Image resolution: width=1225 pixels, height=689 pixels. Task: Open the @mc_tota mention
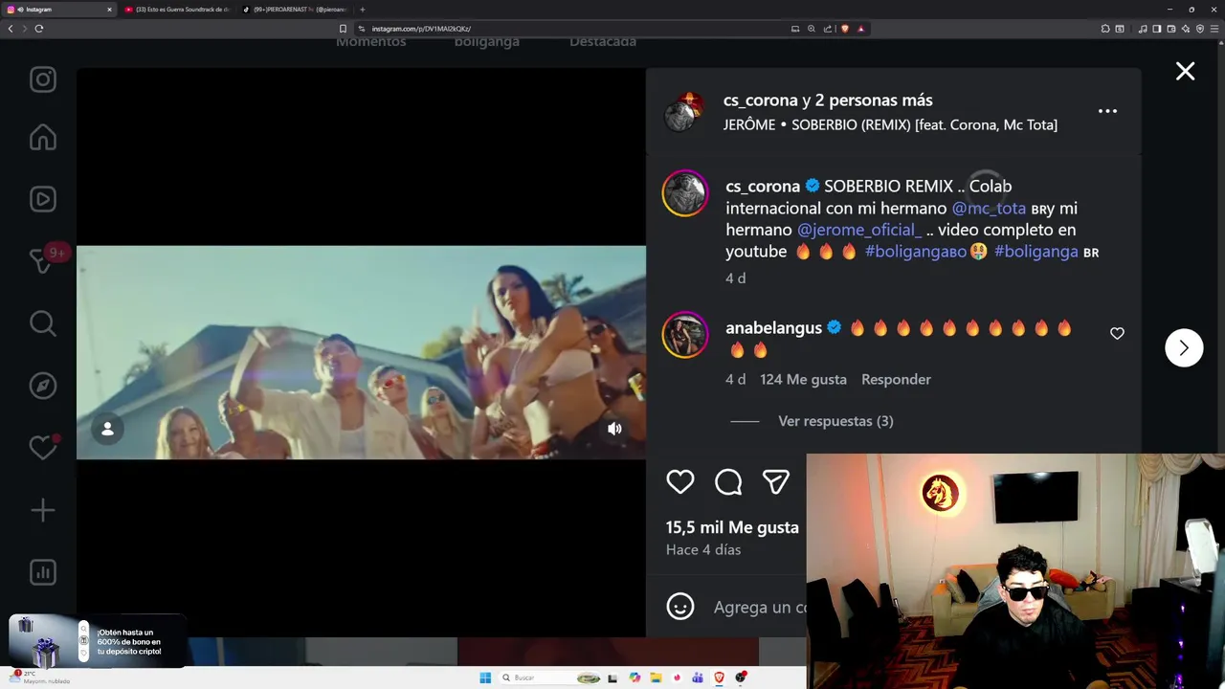click(989, 208)
